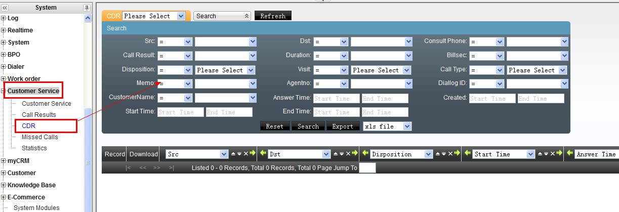Image resolution: width=619 pixels, height=212 pixels.
Task: Open the xls file export format dropdown
Action: (407, 126)
